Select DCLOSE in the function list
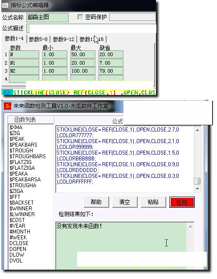The width and height of the screenshot is (217, 279). pyautogui.click(x=19, y=243)
